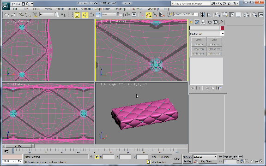Image resolution: width=266 pixels, height=166 pixels.
Task: Open the MAXScript menu
Action: tap(153, 9)
